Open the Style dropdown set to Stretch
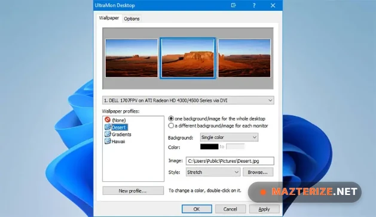The image size is (376, 217). 213,172
